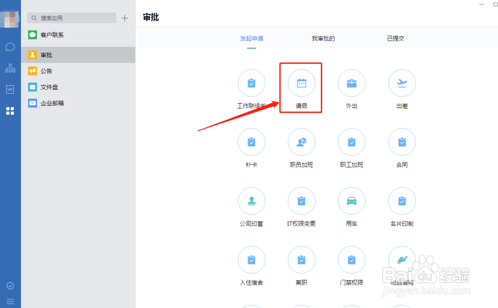Click the 搜索应用 search field
Screen dimensions: 498x308
71,18
